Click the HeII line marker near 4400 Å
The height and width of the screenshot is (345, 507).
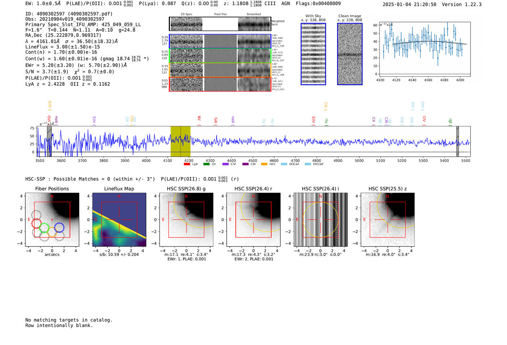coord(233,121)
